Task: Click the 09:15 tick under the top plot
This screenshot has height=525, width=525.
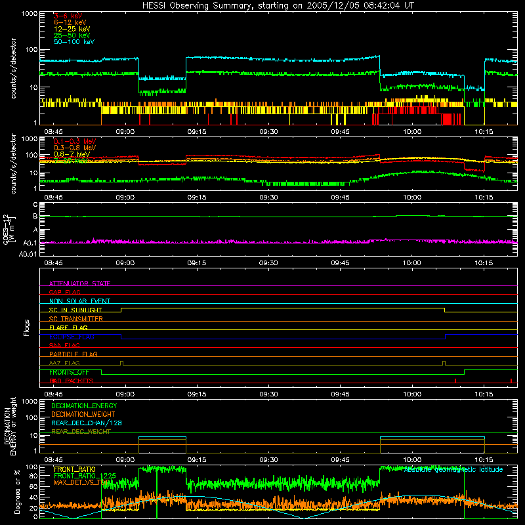Action: pos(196,132)
